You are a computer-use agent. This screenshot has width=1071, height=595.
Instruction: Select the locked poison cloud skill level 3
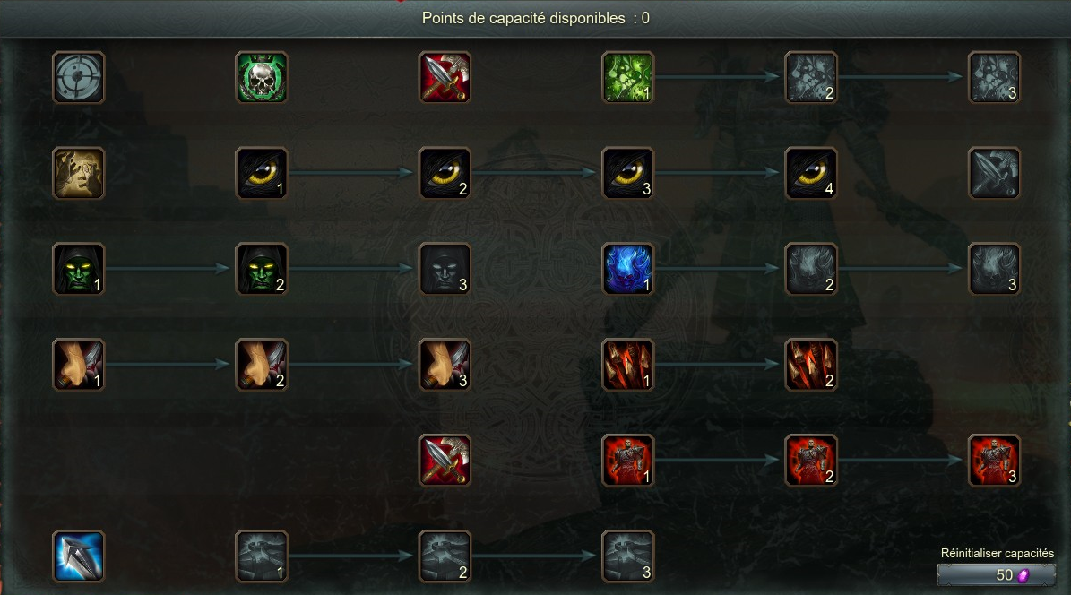coord(994,77)
